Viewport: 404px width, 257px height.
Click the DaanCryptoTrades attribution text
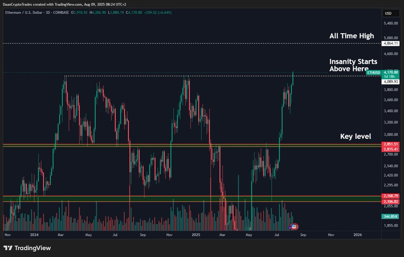click(64, 4)
